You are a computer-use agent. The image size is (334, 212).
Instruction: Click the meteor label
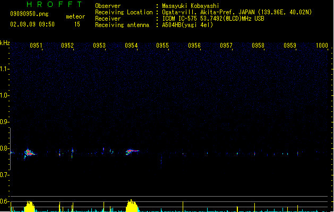coord(75,16)
